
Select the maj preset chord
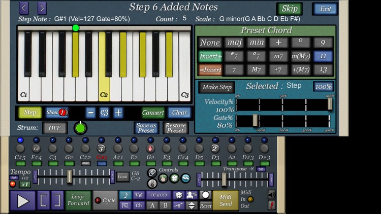tap(234, 43)
